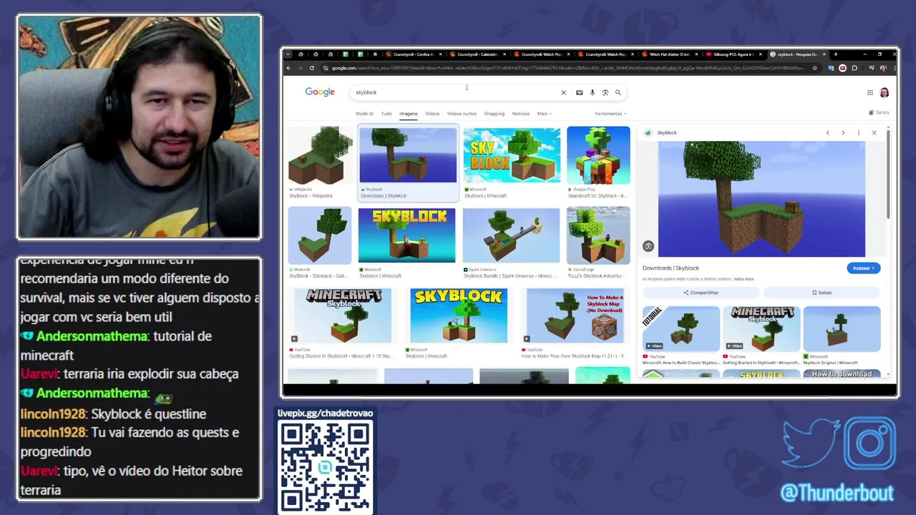This screenshot has height=515, width=916.
Task: Open Instagram icon on stream overlay
Action: (870, 443)
